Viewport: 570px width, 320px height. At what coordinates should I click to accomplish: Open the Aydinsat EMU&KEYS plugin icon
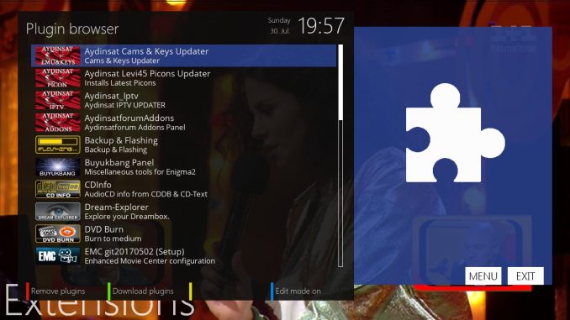point(58,55)
